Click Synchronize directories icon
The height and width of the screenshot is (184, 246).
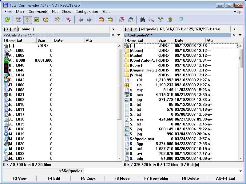pyautogui.click(x=160, y=20)
